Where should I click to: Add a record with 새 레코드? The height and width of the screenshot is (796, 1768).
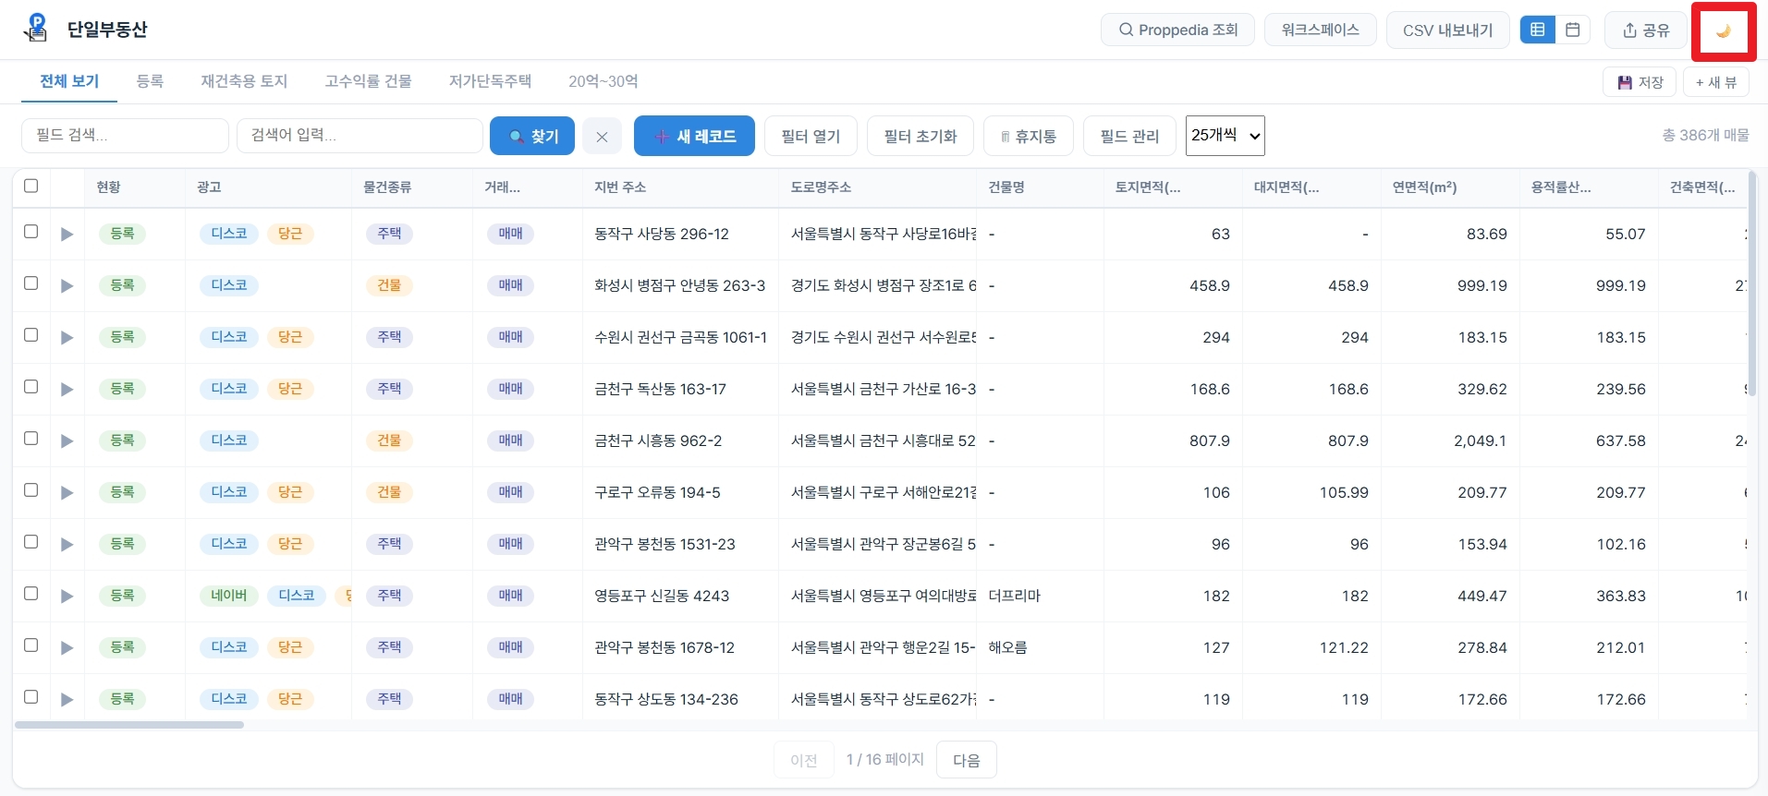694,136
